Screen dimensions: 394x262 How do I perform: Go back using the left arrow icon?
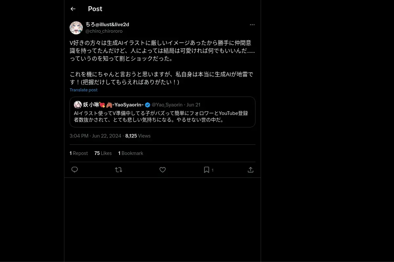pyautogui.click(x=73, y=9)
